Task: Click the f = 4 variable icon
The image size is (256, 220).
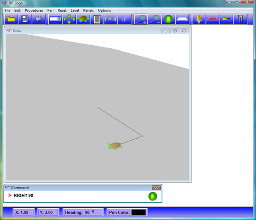Action: [x=111, y=19]
